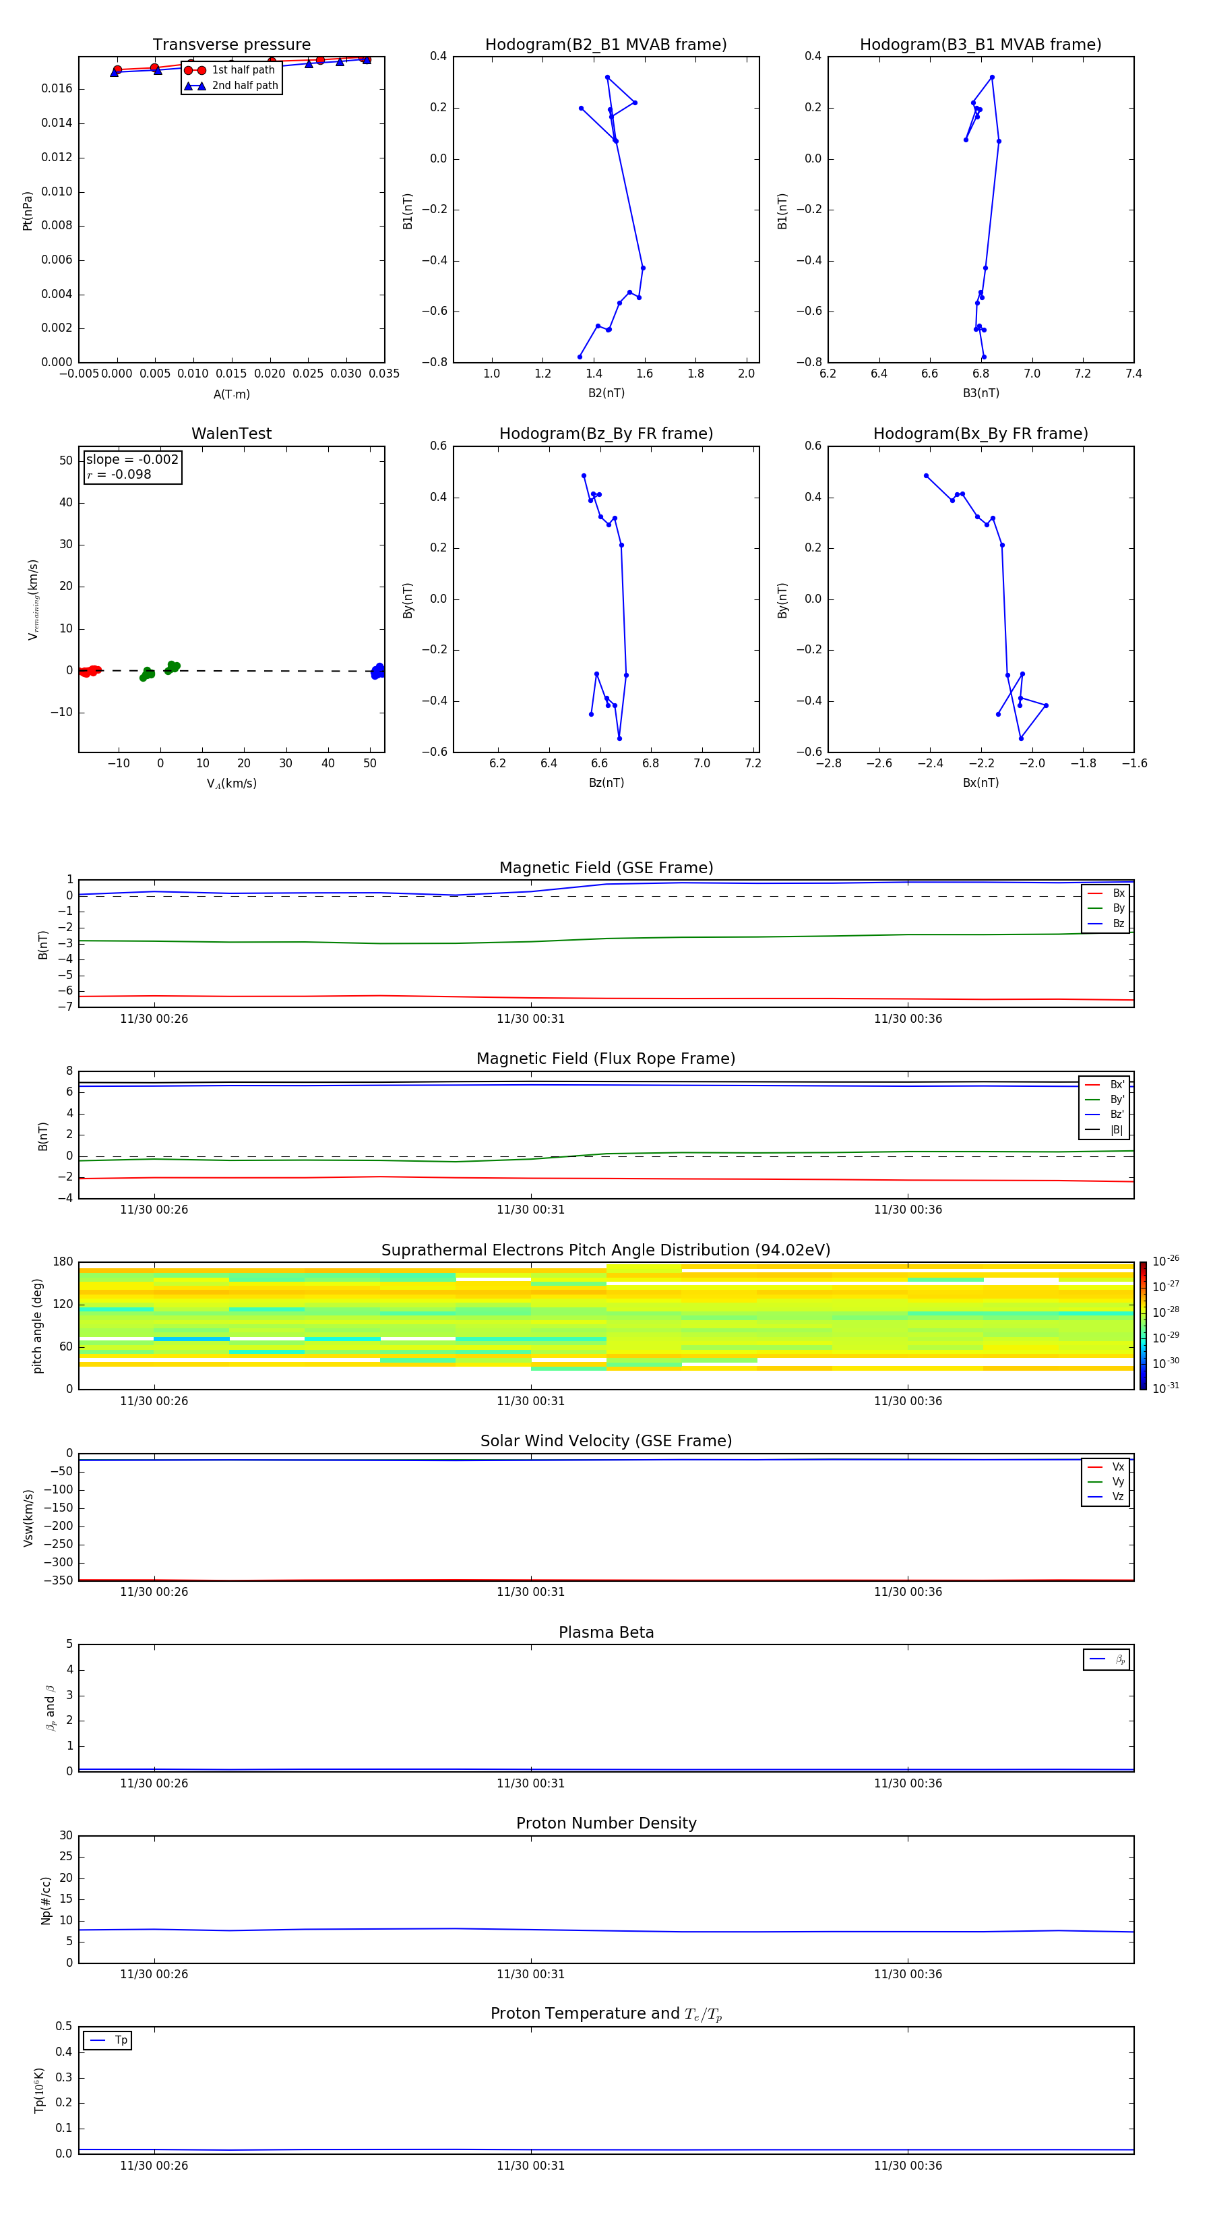Click the "Proton Number Density" title

pyautogui.click(x=606, y=1823)
